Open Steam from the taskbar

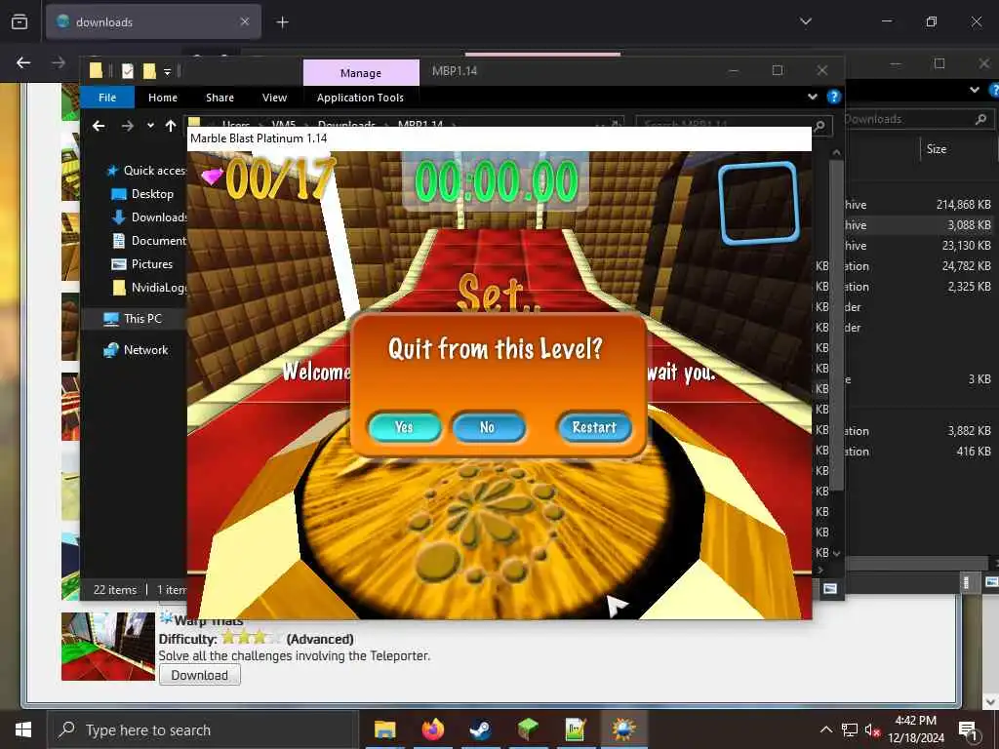480,729
